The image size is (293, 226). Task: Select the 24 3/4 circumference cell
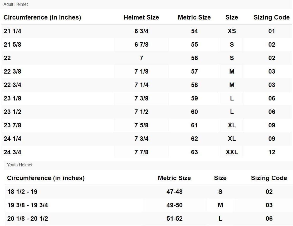point(12,152)
